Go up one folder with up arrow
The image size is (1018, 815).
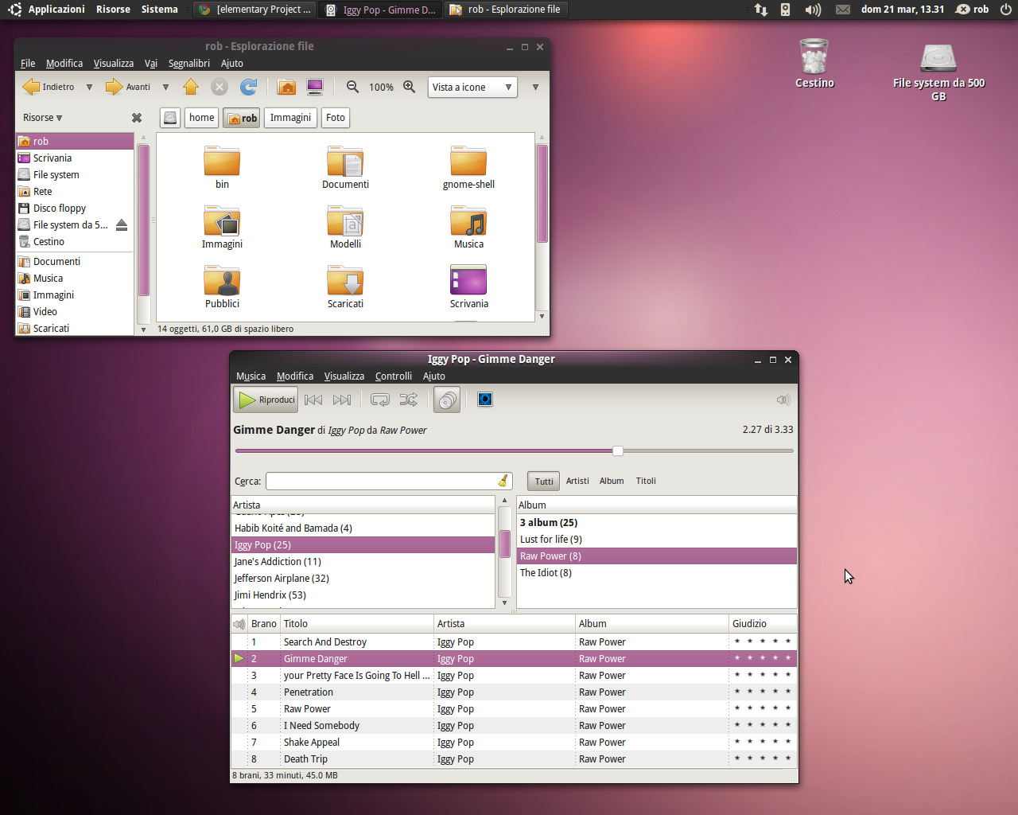[191, 87]
